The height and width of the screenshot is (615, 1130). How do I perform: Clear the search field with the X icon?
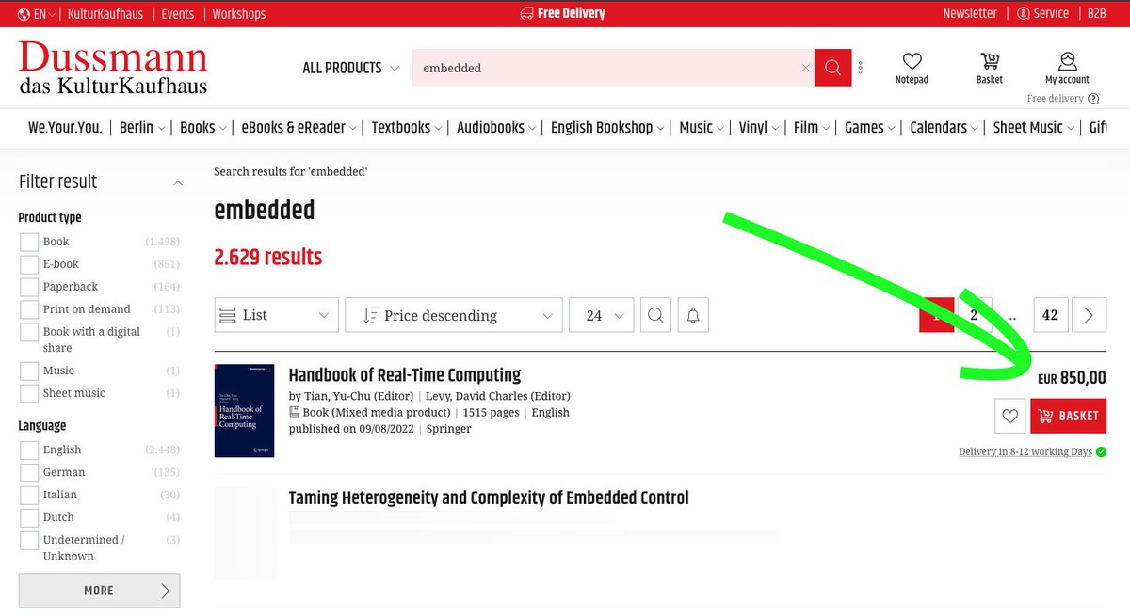coord(805,68)
